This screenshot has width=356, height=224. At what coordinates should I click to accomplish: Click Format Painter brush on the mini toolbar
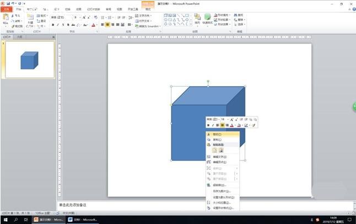(x=254, y=125)
